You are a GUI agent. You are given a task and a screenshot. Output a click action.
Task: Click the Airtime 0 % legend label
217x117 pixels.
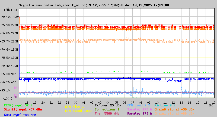pos(165,105)
